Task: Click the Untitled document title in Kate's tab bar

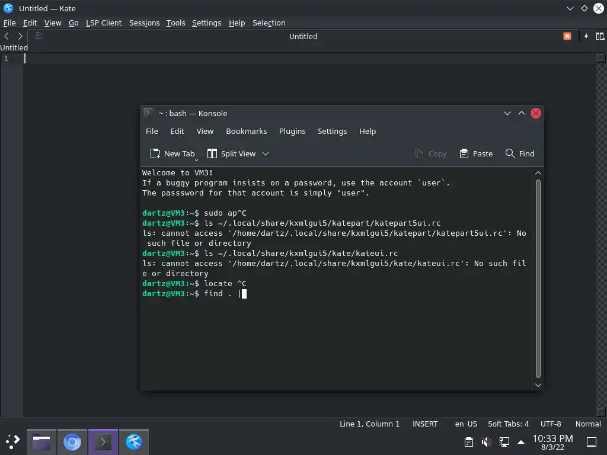Action: click(x=303, y=36)
